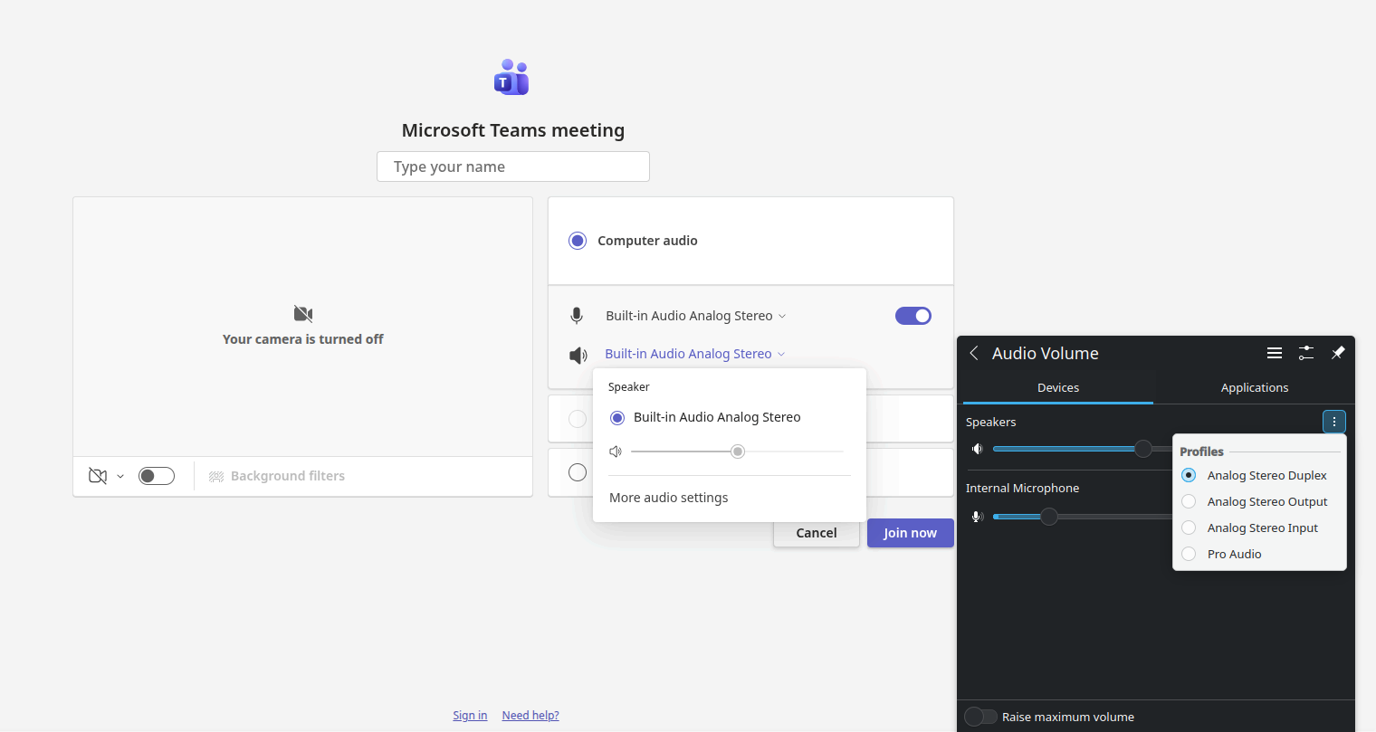Click the Microsoft Teams meeting heading

(513, 130)
